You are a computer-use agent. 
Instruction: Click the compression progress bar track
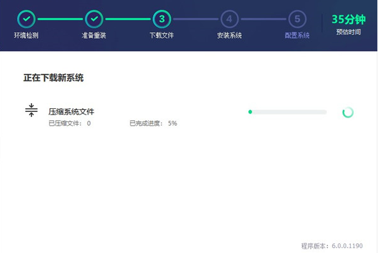287,112
